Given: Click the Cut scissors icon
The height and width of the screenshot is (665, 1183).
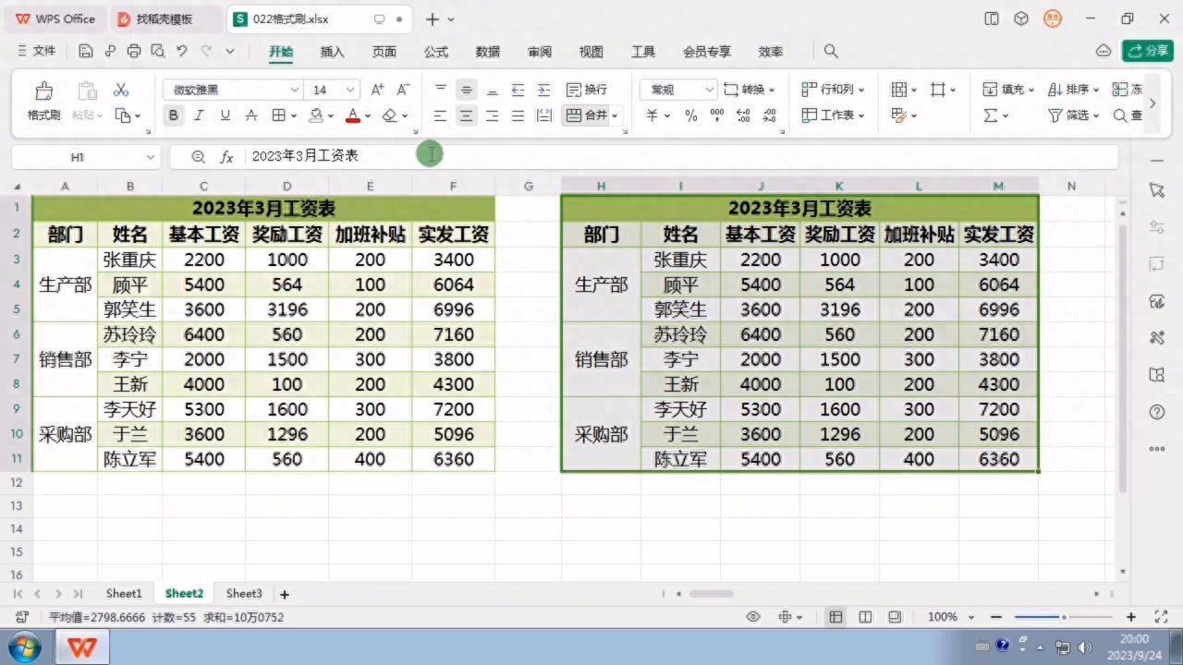Looking at the screenshot, I should (121, 90).
